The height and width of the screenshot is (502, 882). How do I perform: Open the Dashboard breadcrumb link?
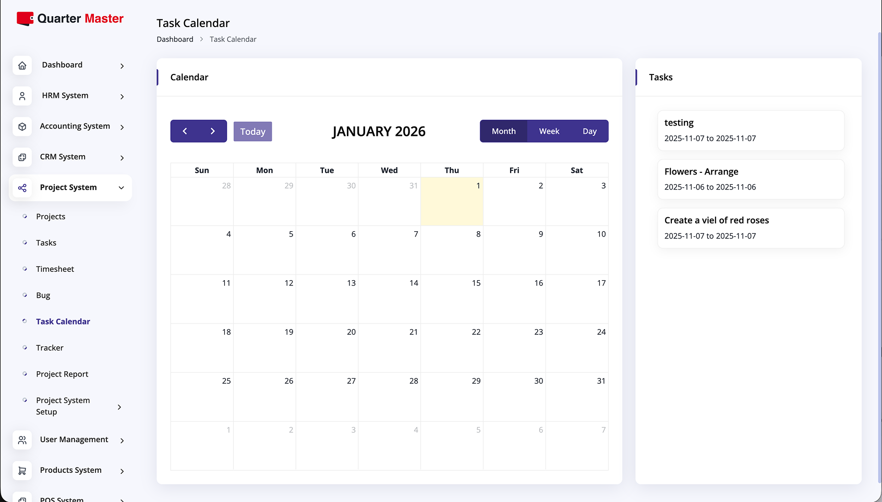pos(175,39)
